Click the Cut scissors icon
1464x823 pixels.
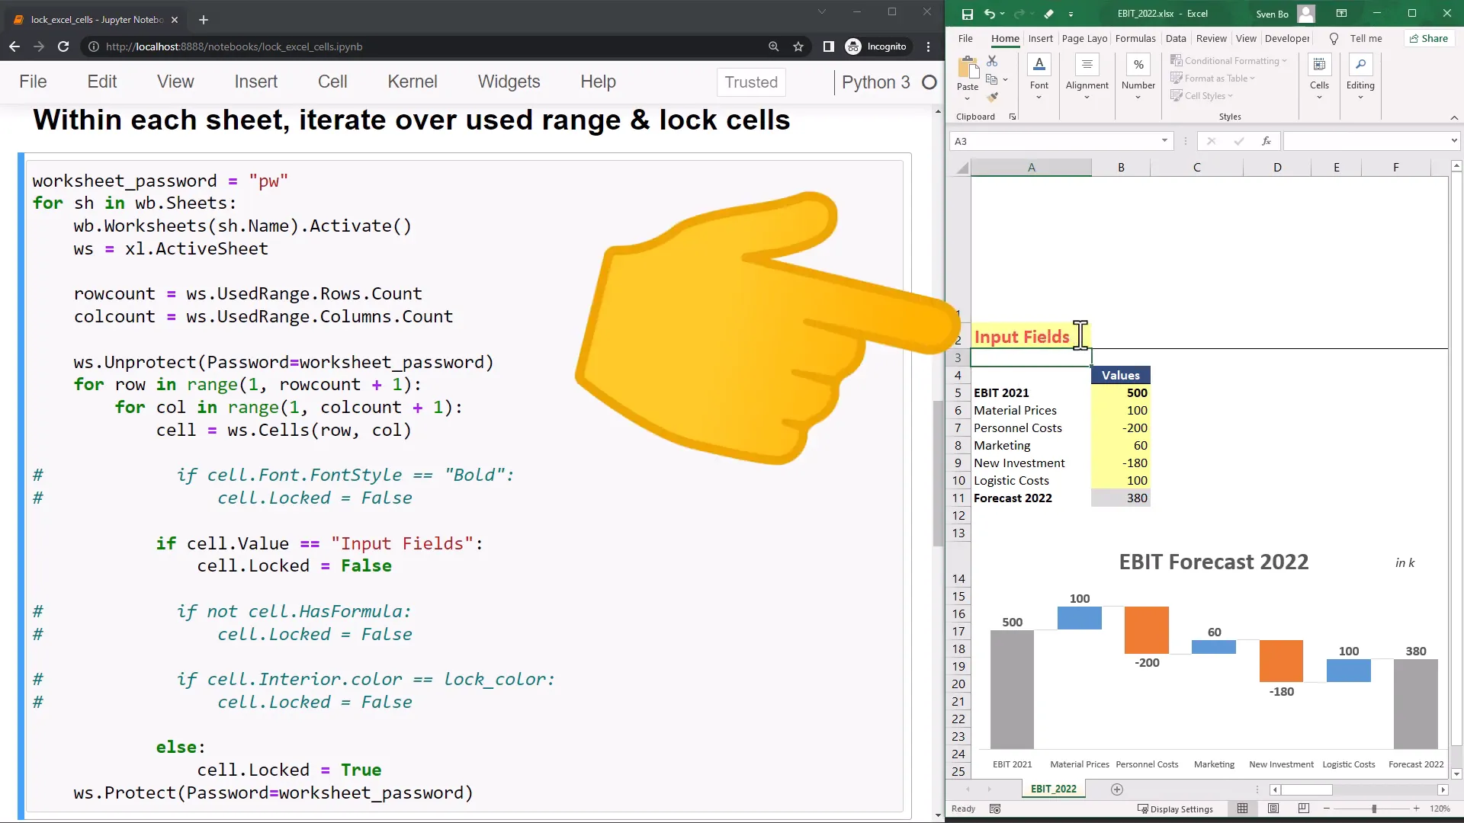pyautogui.click(x=992, y=61)
